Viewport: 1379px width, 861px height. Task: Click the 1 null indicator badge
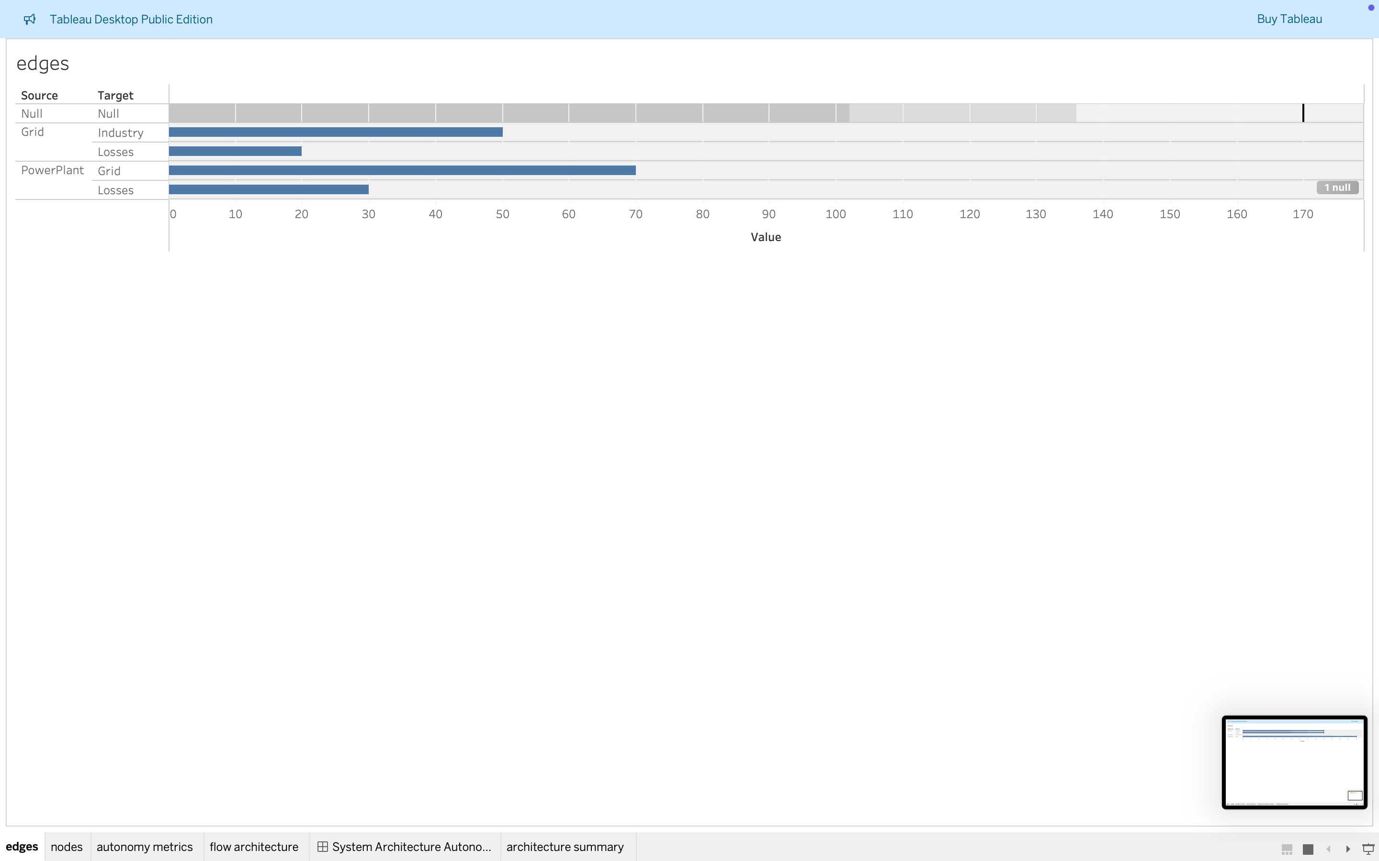pyautogui.click(x=1337, y=188)
